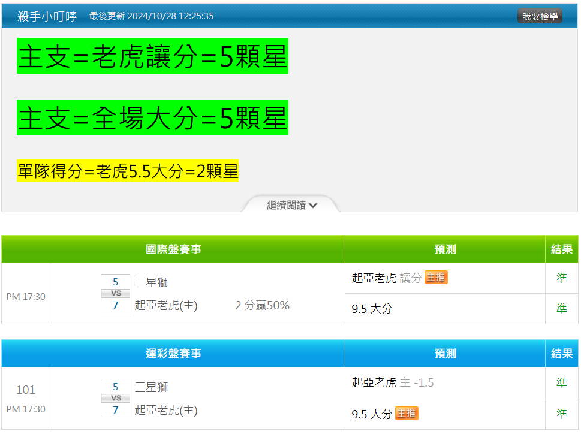581x434 pixels.
Task: Expand the 繼續閱讀 continue reading tab
Action: pyautogui.click(x=291, y=205)
